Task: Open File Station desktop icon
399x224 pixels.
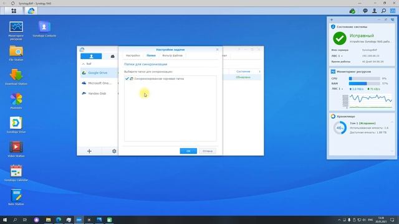Action: click(x=16, y=53)
